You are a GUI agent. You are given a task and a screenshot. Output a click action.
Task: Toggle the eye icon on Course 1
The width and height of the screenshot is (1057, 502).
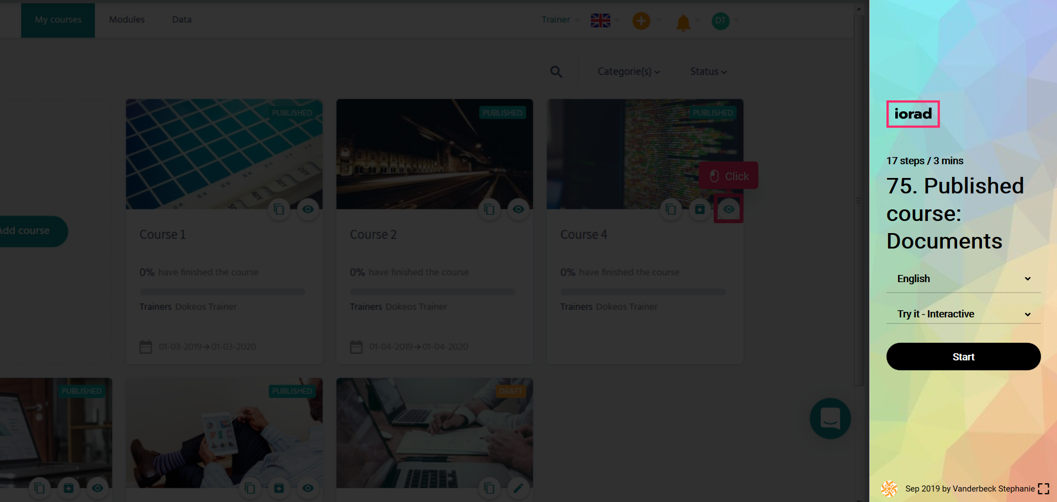308,209
